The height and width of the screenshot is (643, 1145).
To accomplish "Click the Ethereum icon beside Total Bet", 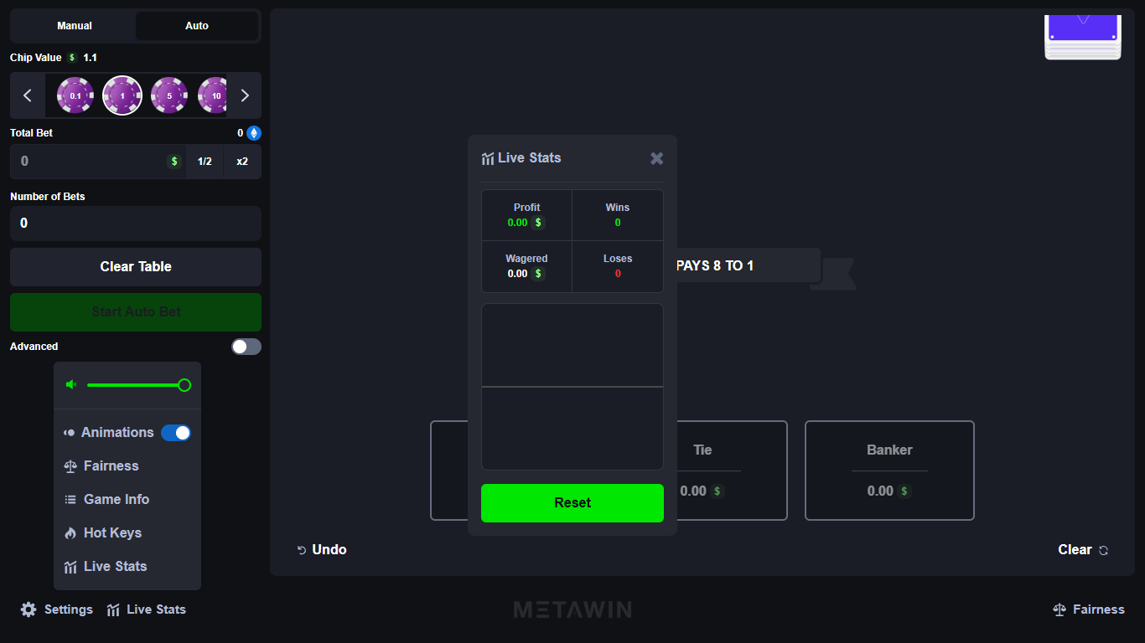I will [254, 133].
